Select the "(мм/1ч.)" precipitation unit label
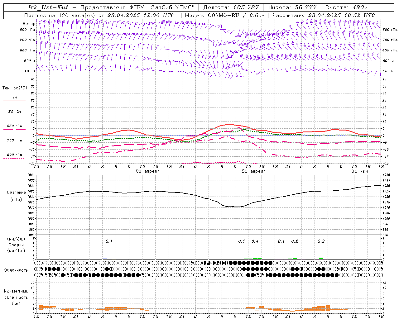This screenshot has width=399, height=319. pos(16,251)
